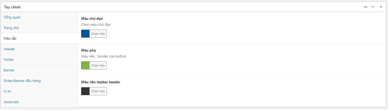390x111 pixels.
Task: Switch to the Trang chủ tab
Action: point(11,28)
